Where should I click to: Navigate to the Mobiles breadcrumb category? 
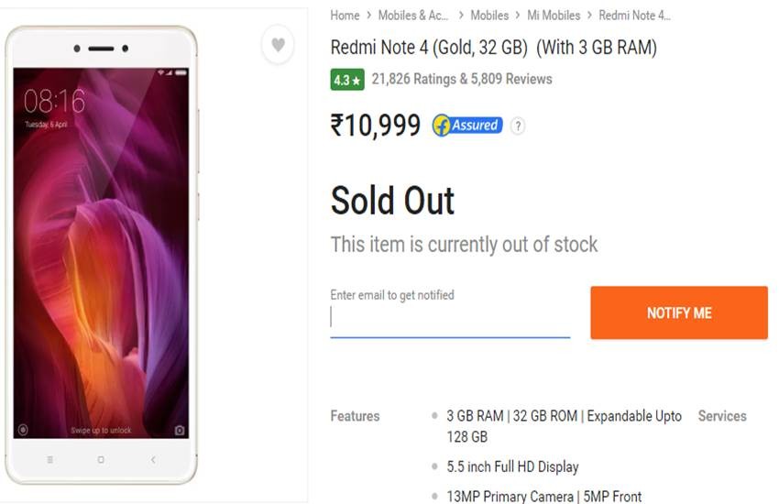[x=489, y=16]
